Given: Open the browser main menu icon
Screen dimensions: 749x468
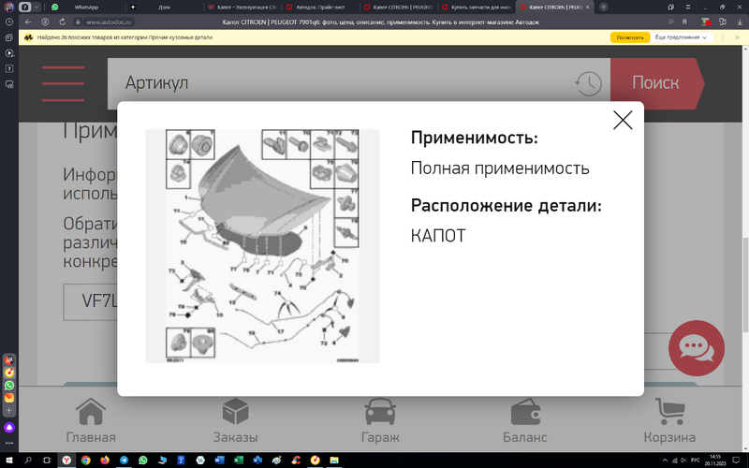Looking at the screenshot, I should [688, 7].
